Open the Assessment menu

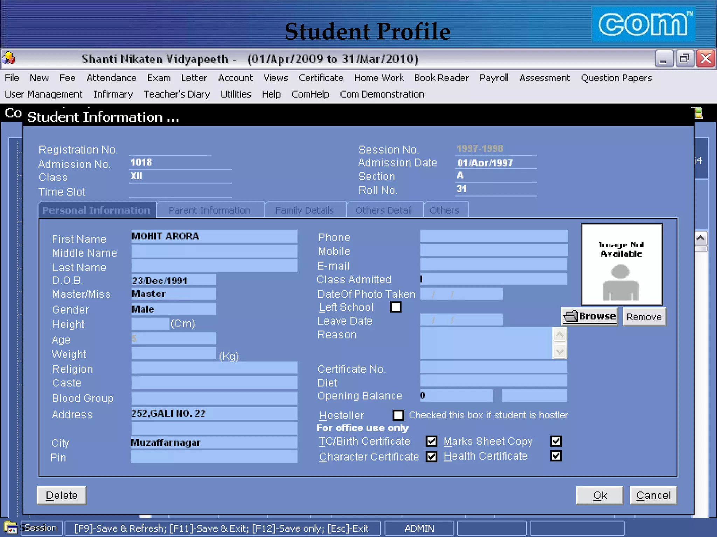tap(544, 78)
